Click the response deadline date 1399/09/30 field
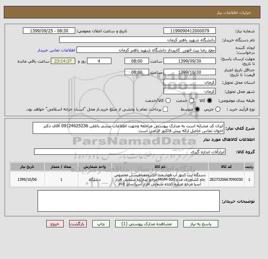The height and width of the screenshot is (259, 268). pyautogui.click(x=190, y=61)
